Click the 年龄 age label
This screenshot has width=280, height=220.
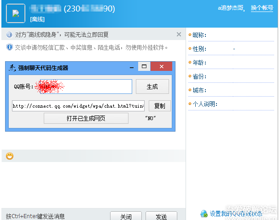pos(199,63)
